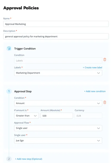Image resolution: width=112 pixels, height=163 pixels.
Task: Delete the Labels trigger condition
Action: coord(105,60)
